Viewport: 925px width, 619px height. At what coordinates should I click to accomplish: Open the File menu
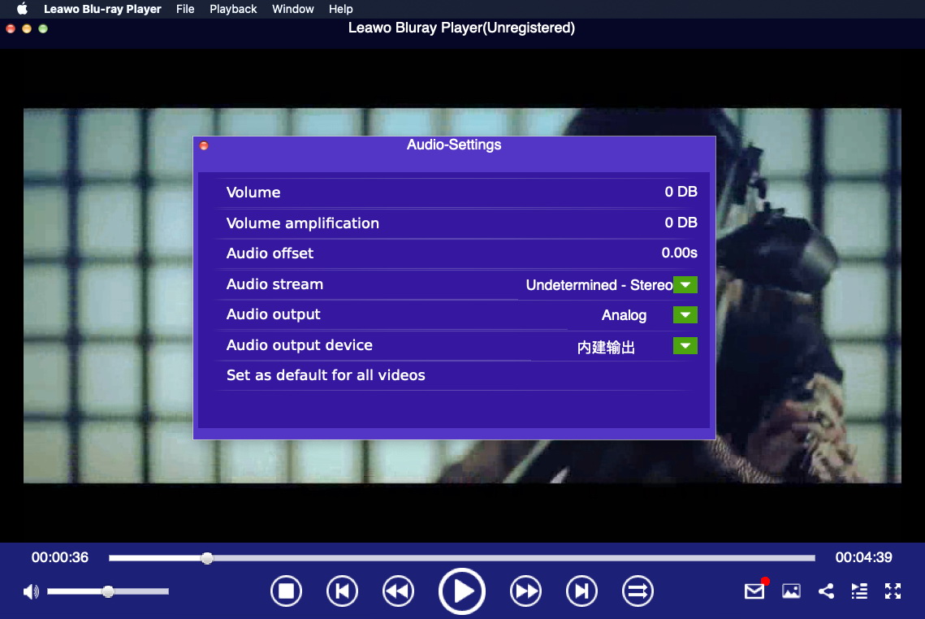click(185, 9)
